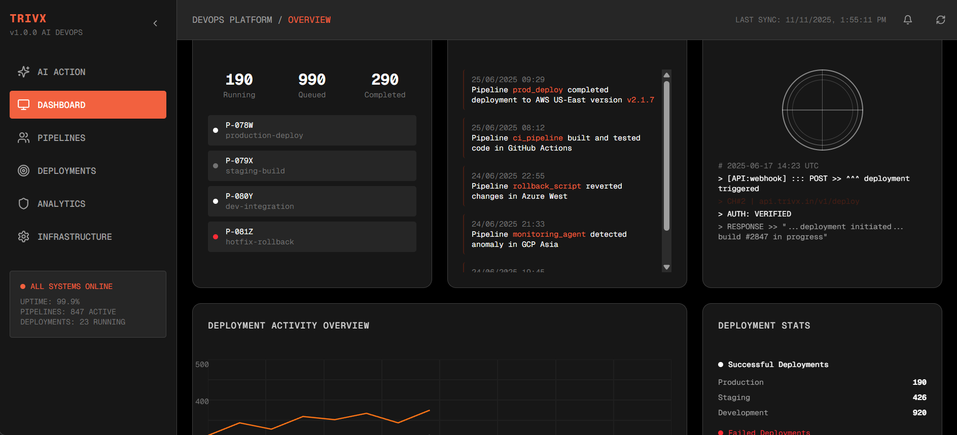Viewport: 957px width, 435px height.
Task: Select pipeline P-078W production-deploy
Action: pos(312,130)
